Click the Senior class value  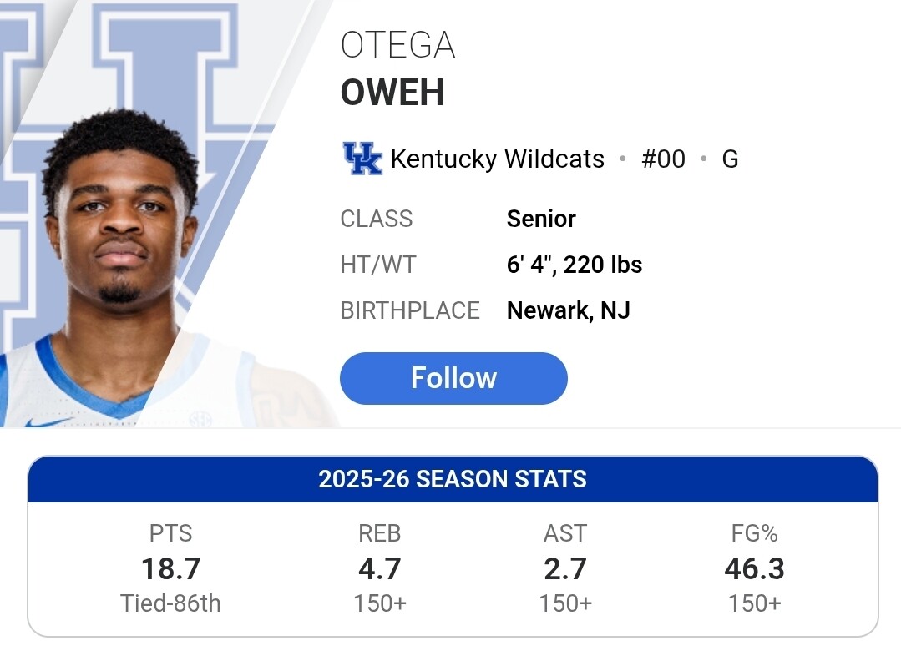(541, 219)
